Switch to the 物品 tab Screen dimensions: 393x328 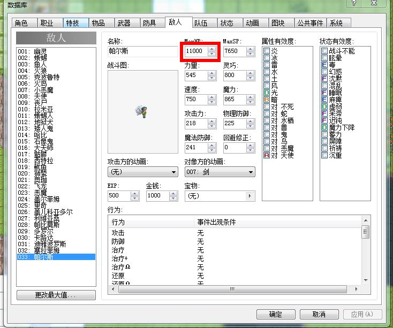[101, 23]
